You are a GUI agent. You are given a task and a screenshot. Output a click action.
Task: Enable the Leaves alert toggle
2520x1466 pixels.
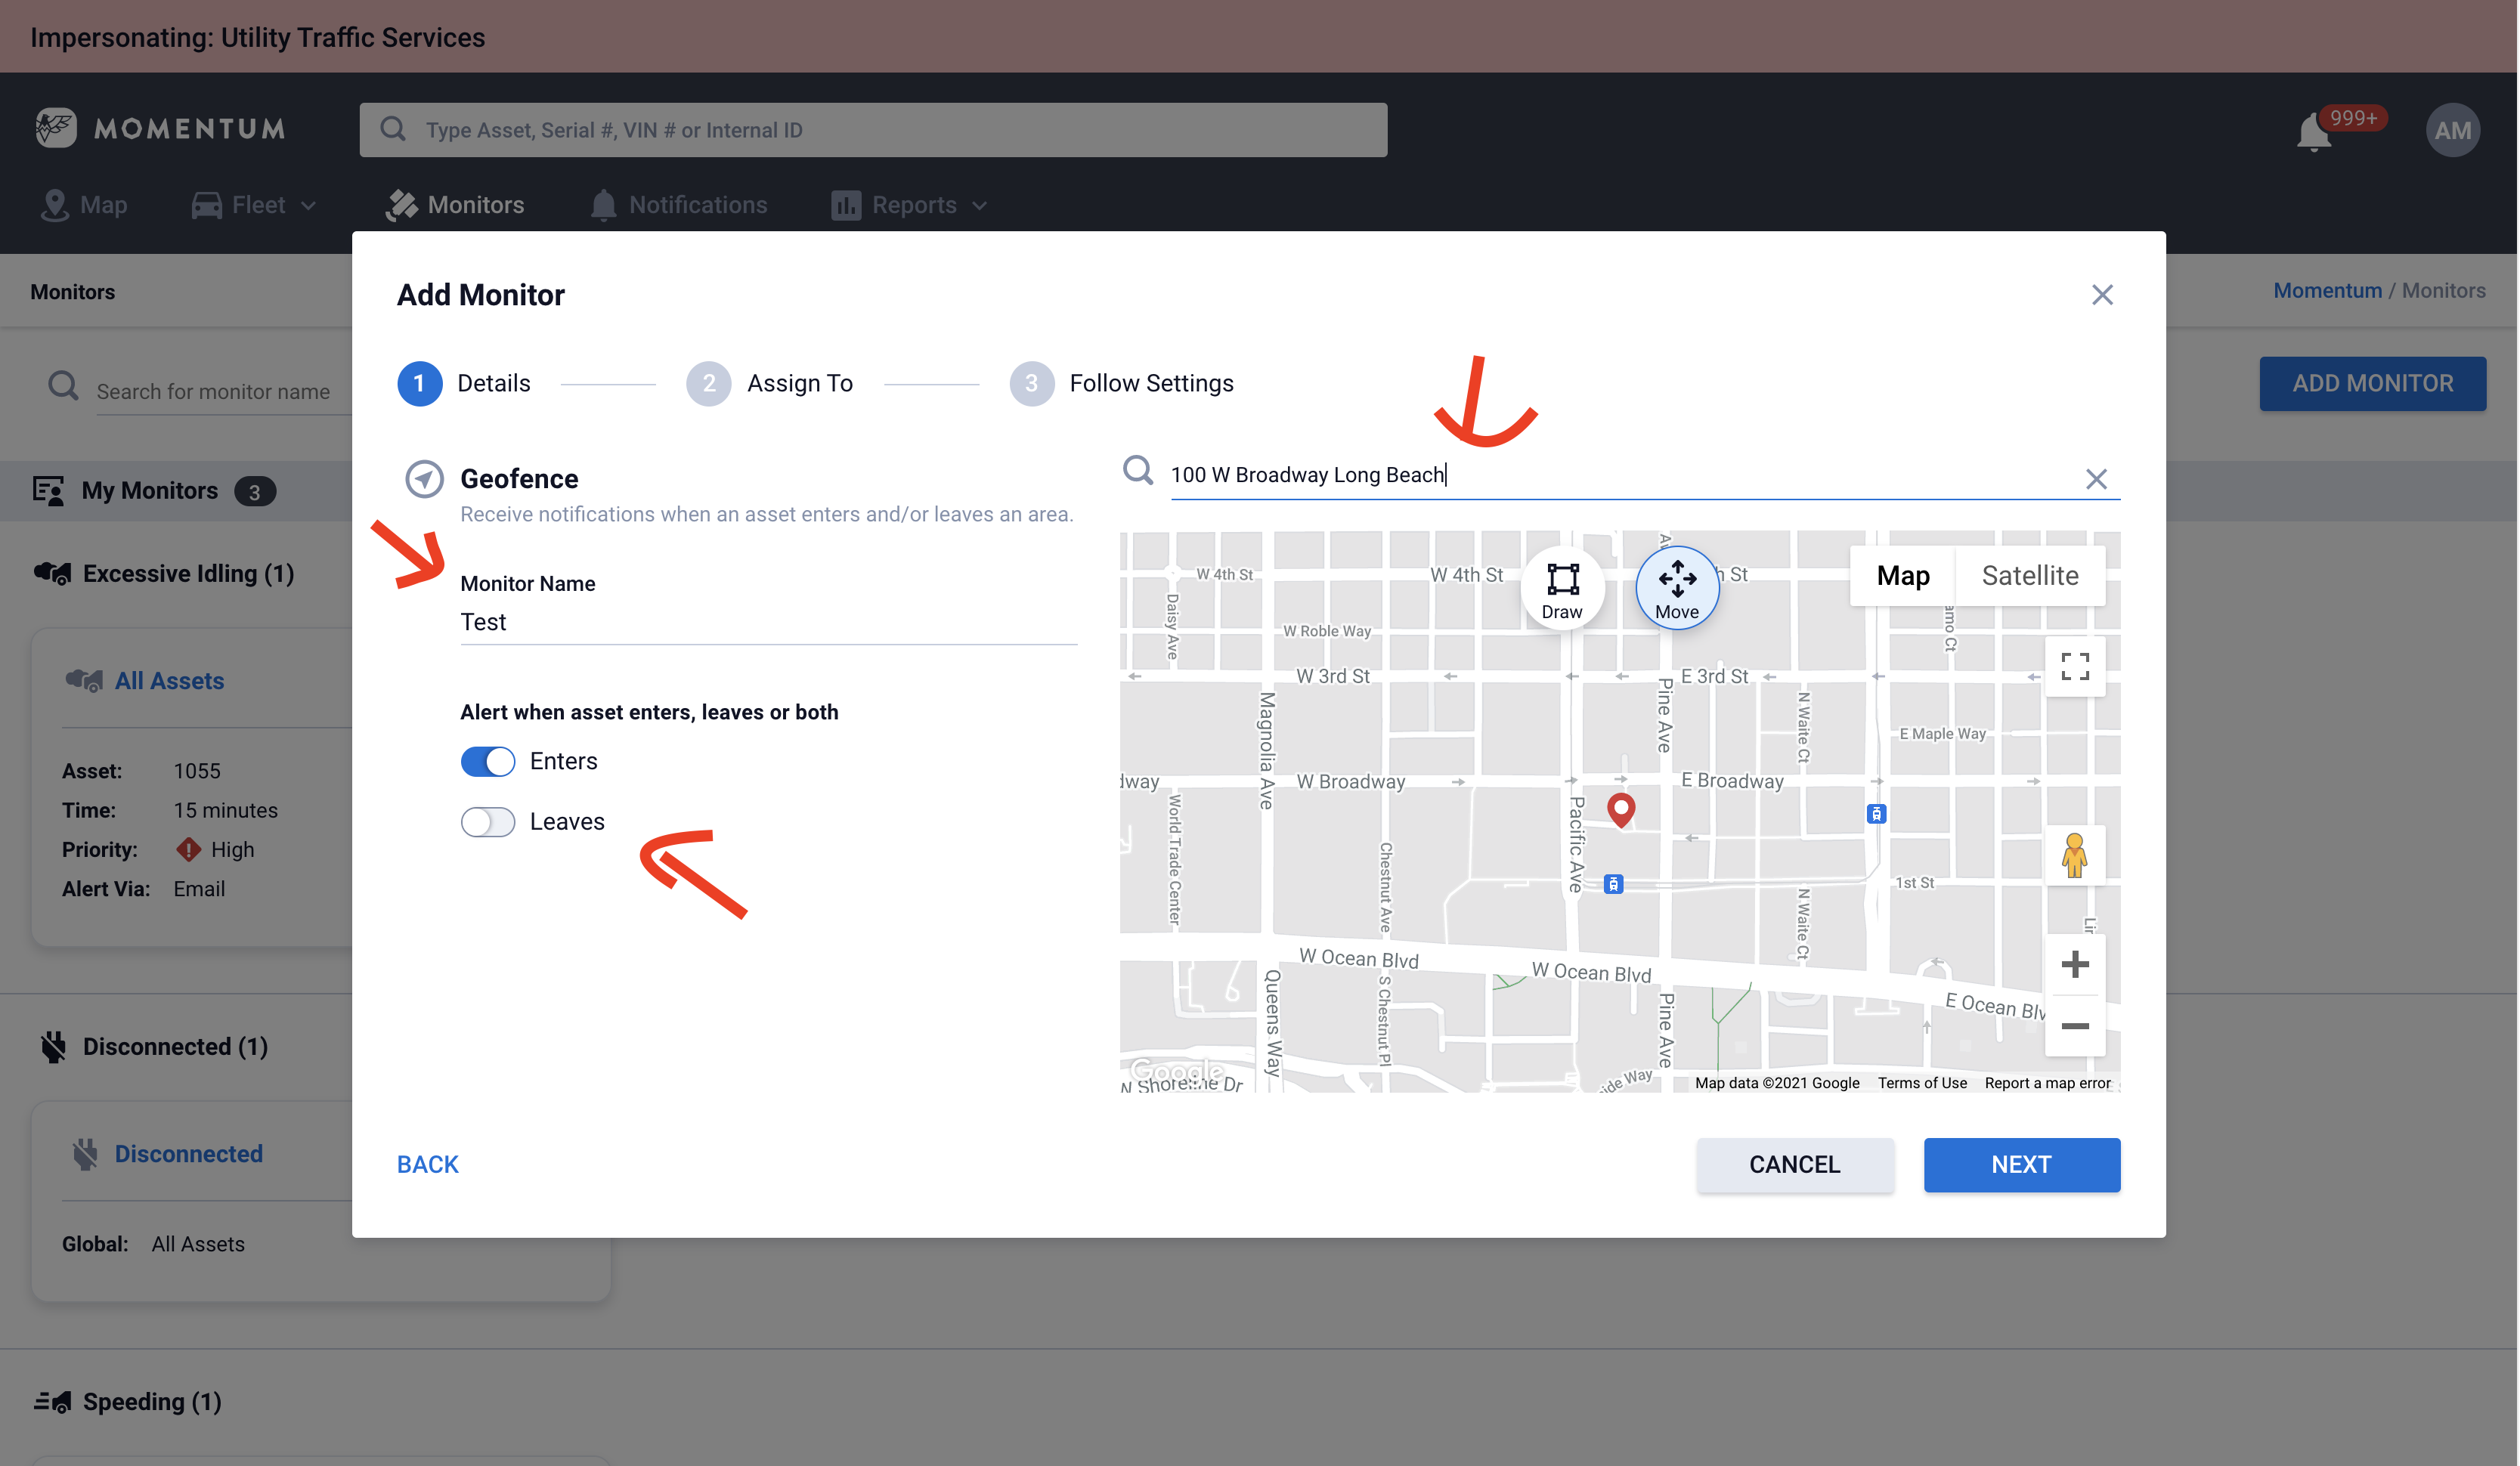(488, 822)
